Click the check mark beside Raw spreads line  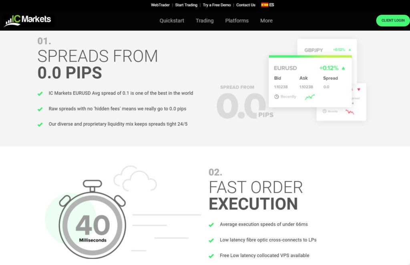point(40,109)
